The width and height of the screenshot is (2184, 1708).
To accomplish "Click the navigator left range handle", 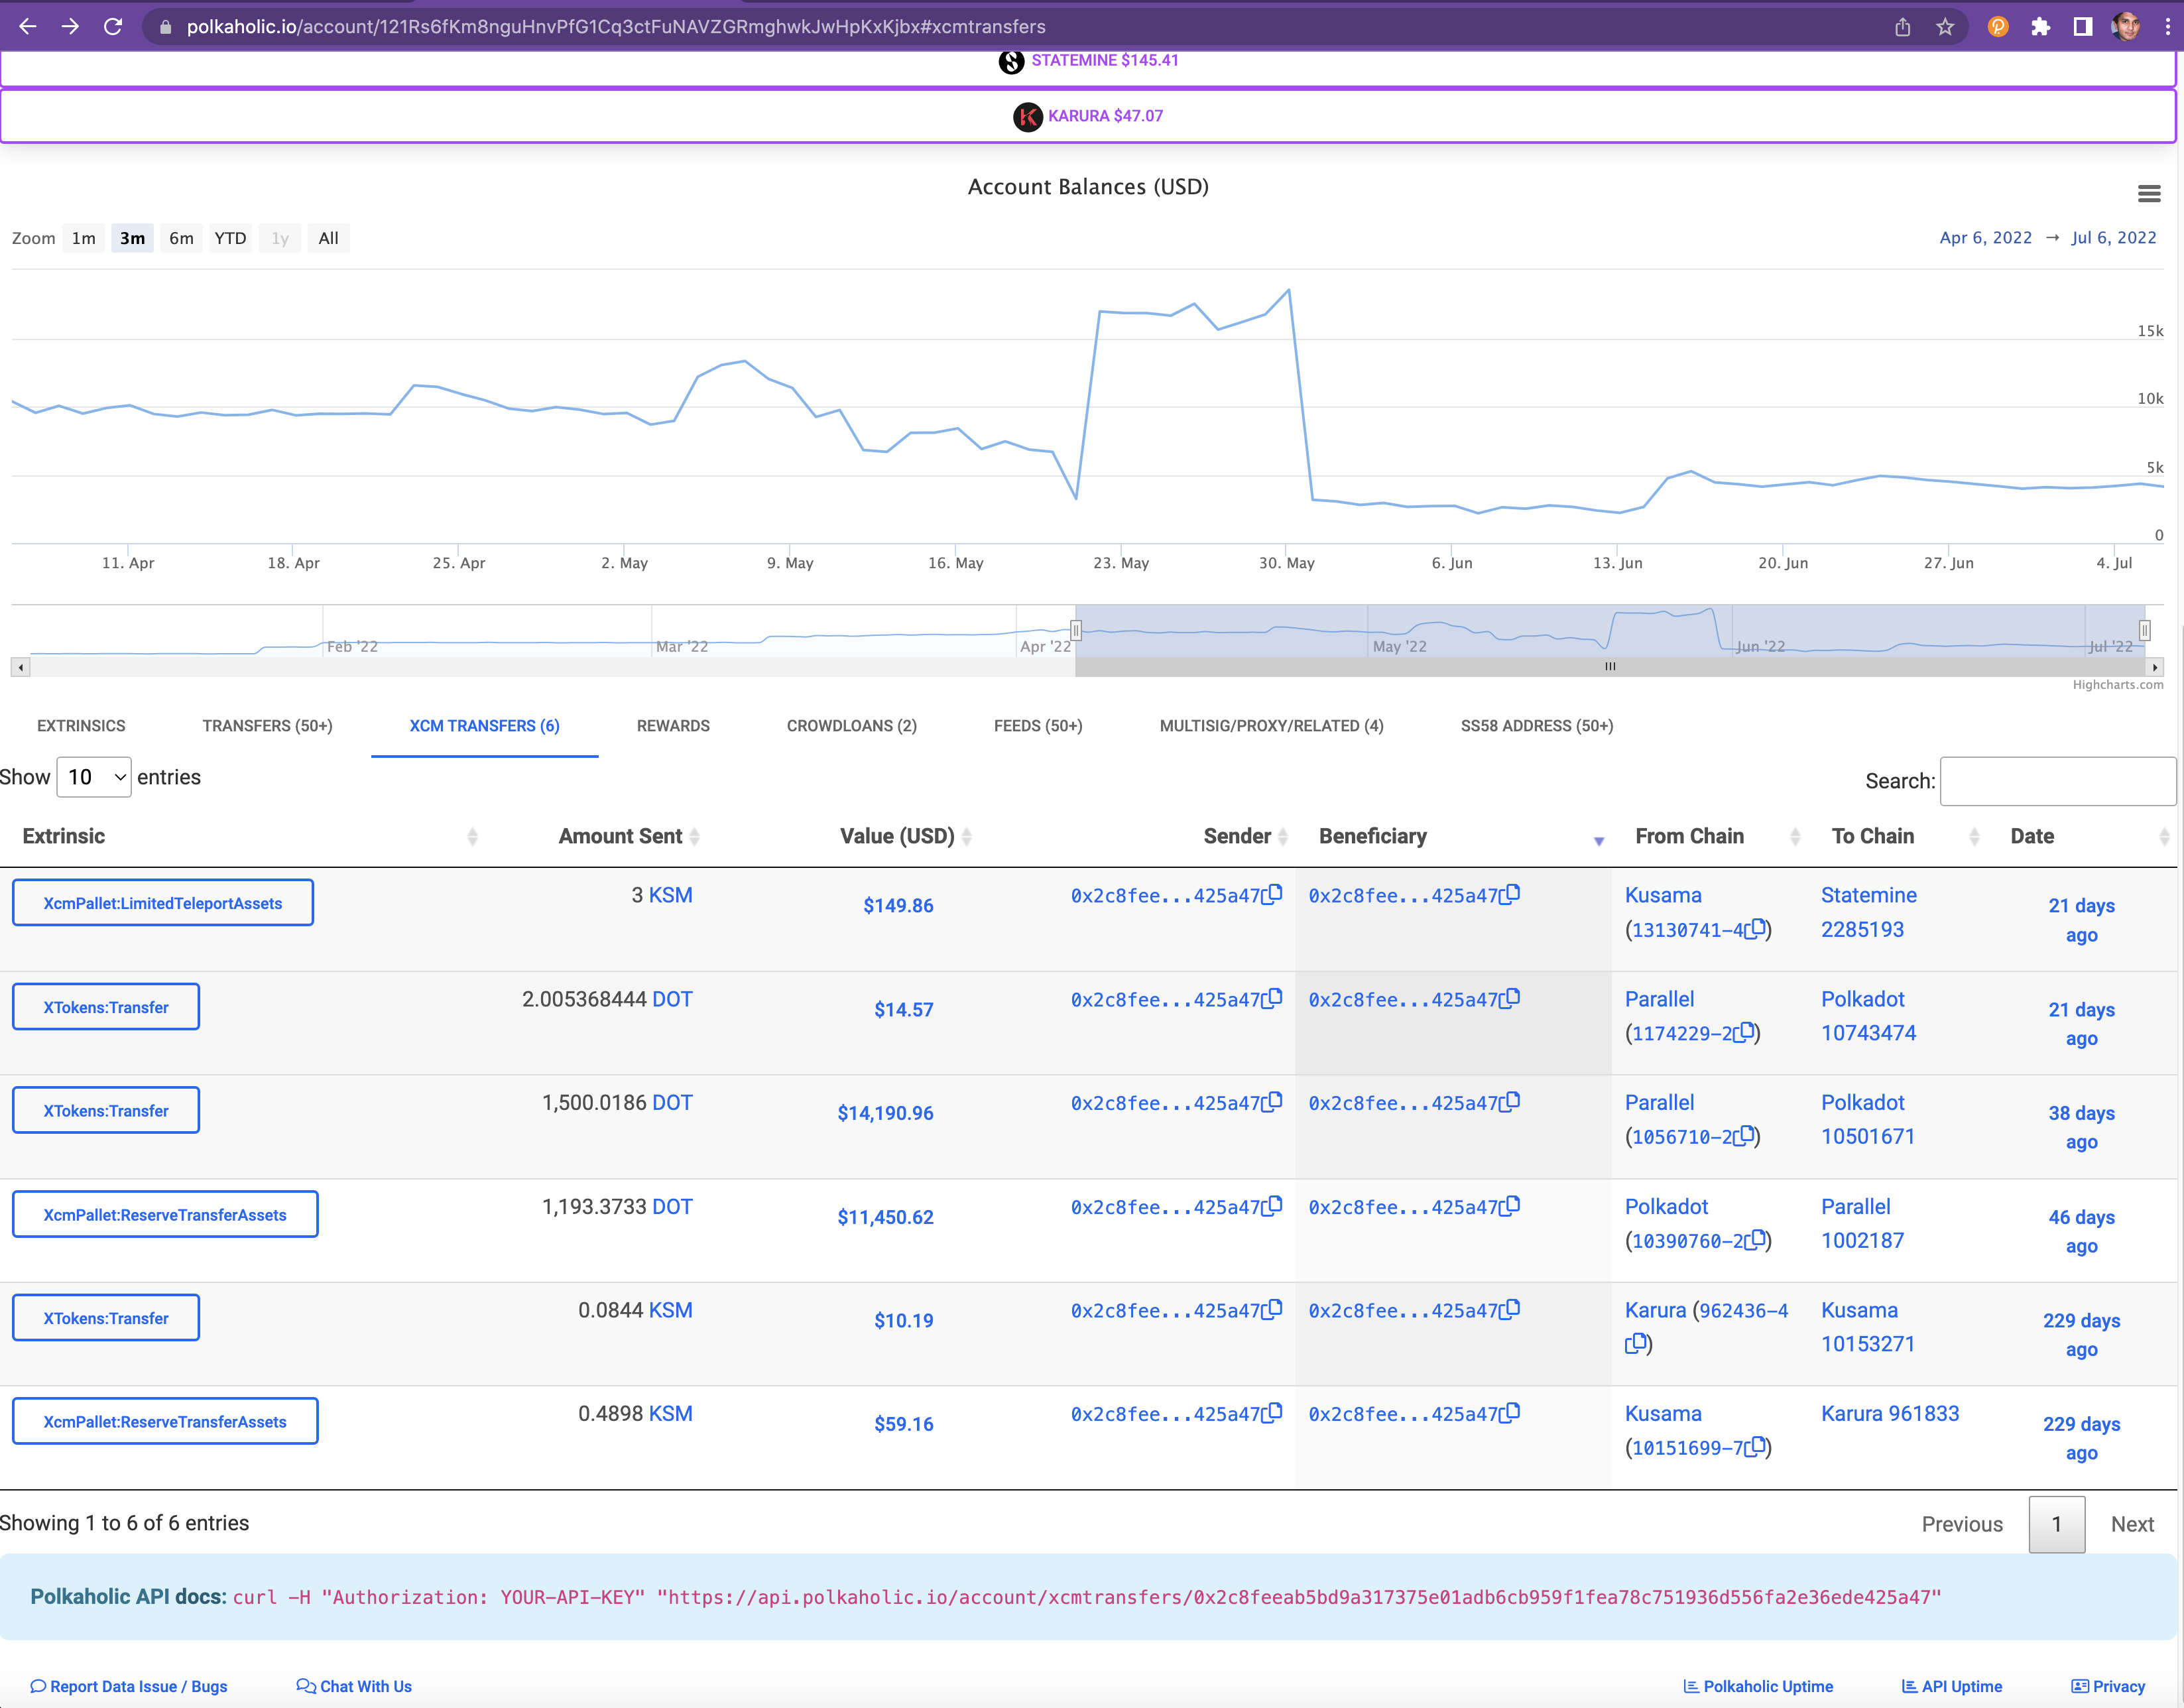I will 1076,631.
